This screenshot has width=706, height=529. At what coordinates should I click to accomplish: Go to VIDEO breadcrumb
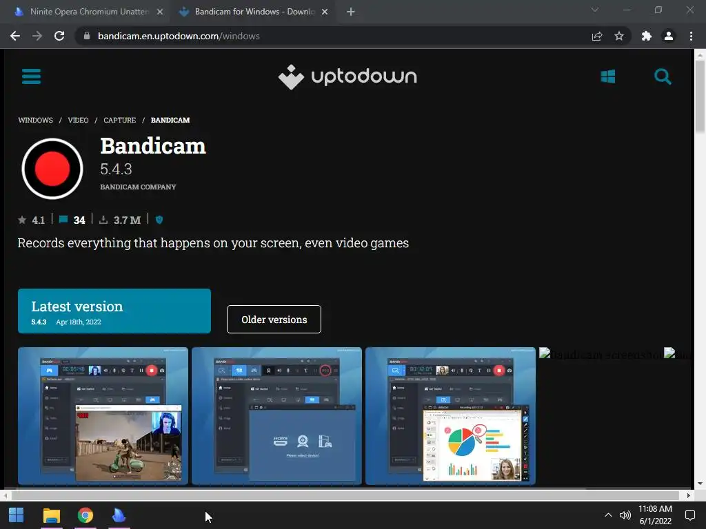click(x=78, y=120)
